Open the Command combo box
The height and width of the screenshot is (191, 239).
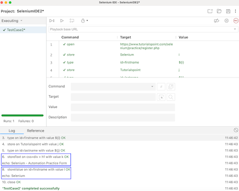[113, 86]
